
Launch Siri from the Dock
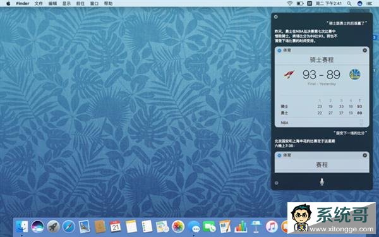[x=37, y=227]
